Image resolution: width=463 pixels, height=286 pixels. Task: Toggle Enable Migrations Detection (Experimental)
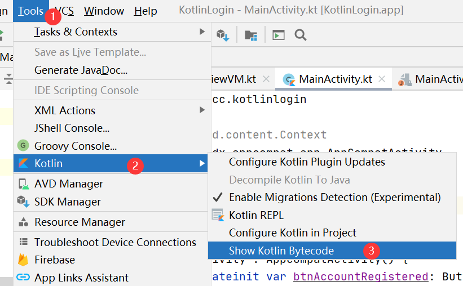(x=332, y=198)
